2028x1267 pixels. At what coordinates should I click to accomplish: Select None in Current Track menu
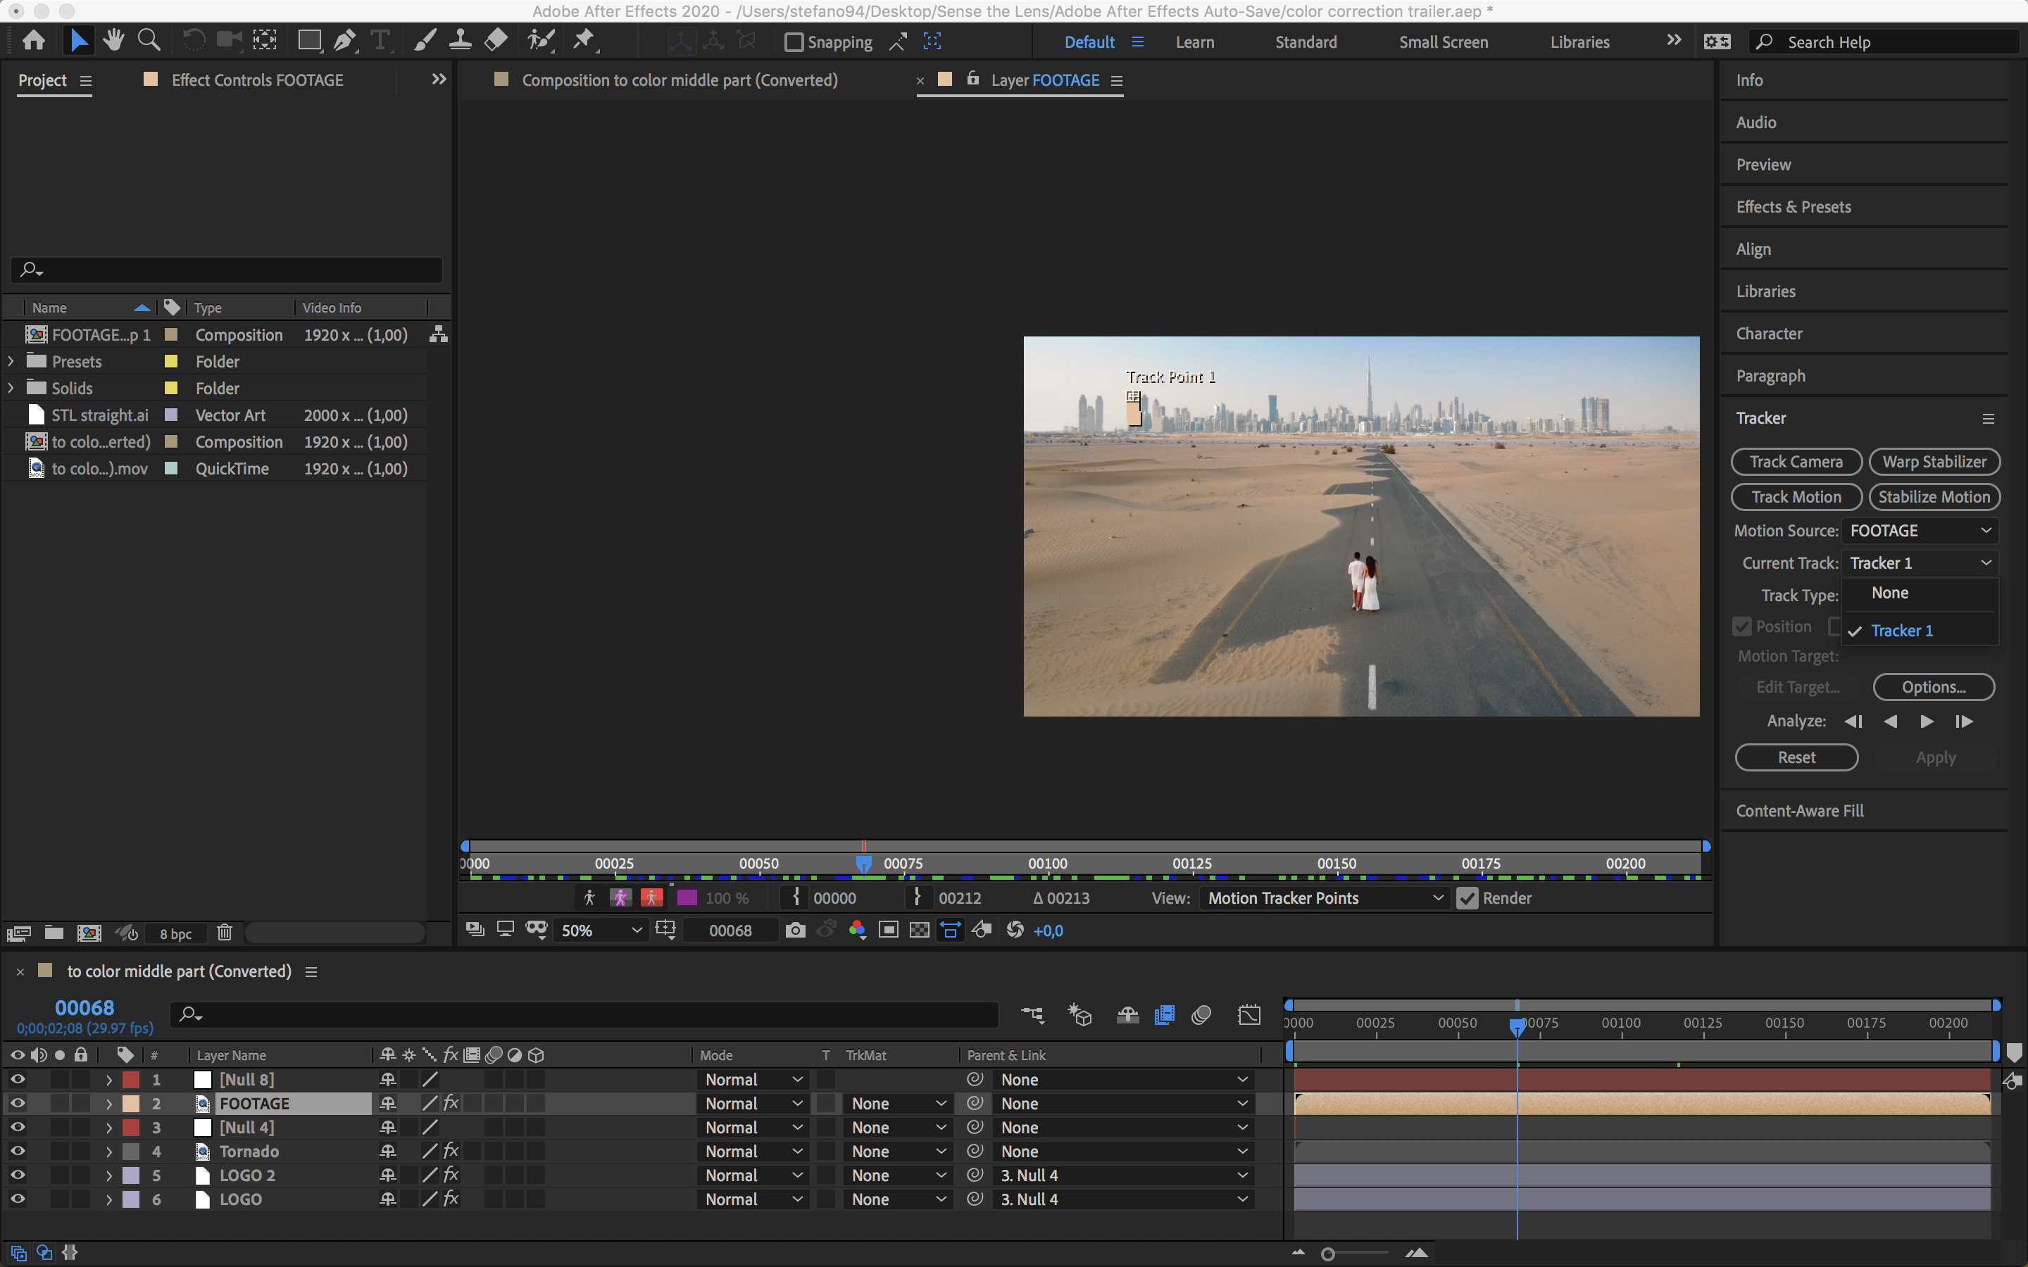1890,593
